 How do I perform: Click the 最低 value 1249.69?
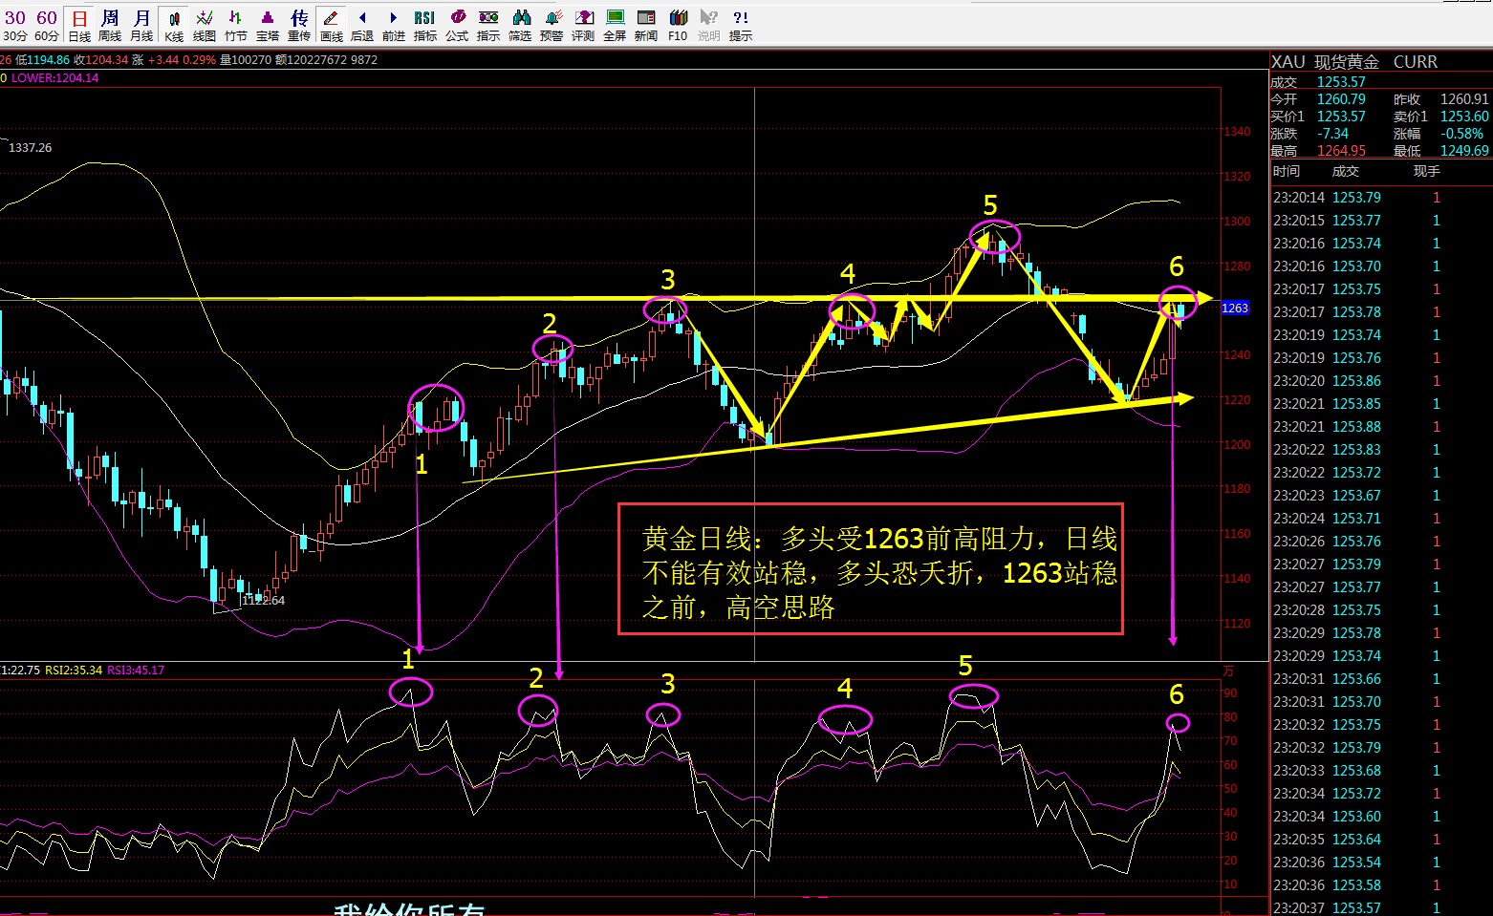tap(1464, 151)
